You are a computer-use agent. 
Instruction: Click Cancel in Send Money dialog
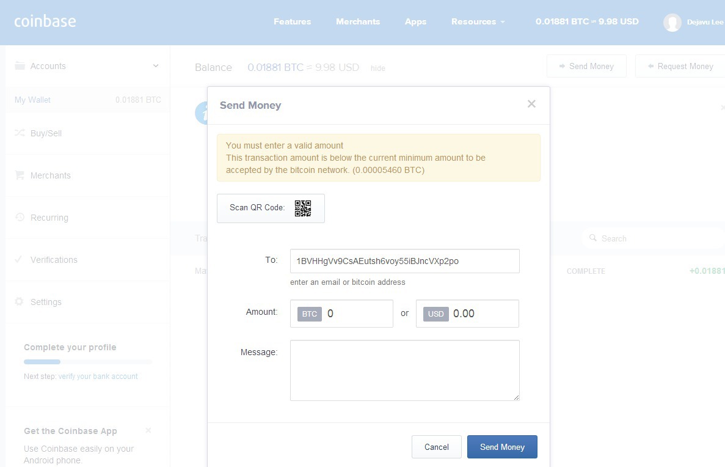pos(437,447)
